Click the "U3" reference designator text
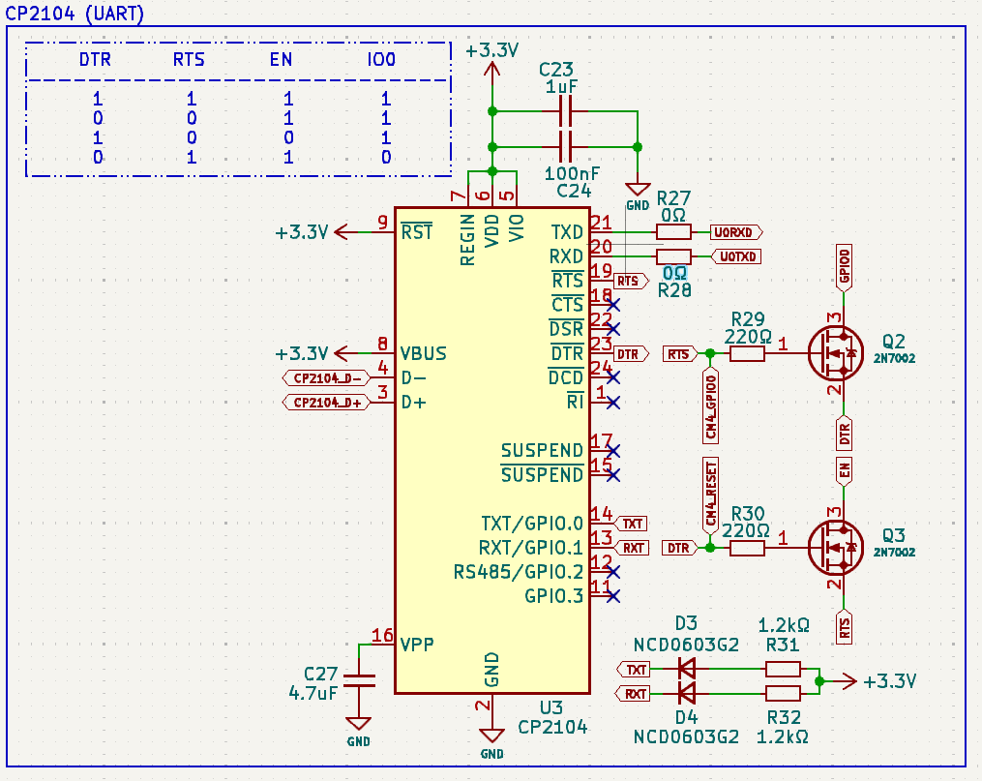 click(551, 707)
